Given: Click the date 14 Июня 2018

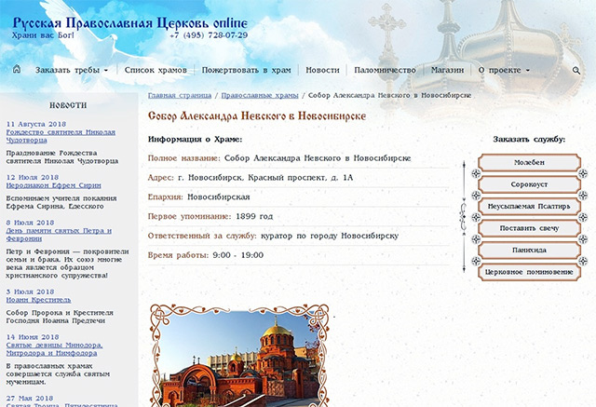Looking at the screenshot, I should pos(33,337).
